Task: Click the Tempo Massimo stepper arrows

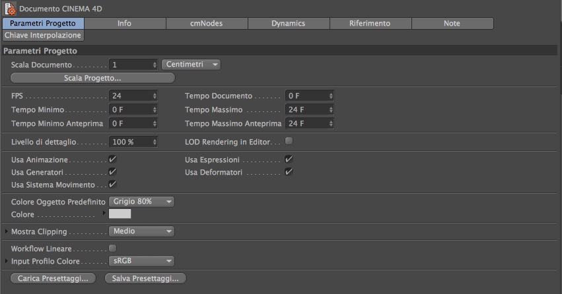Action: tap(330, 109)
